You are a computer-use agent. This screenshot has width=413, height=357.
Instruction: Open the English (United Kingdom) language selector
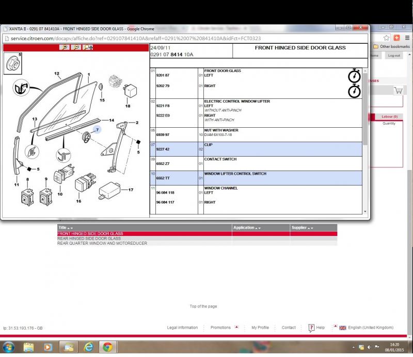pyautogui.click(x=371, y=328)
